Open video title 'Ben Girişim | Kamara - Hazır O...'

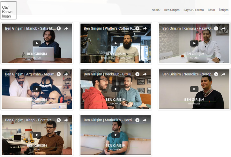[188, 28]
